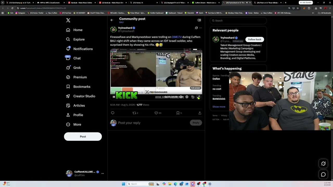Open the trending topic BANGGGG
The height and width of the screenshot is (187, 333).
tap(219, 99)
